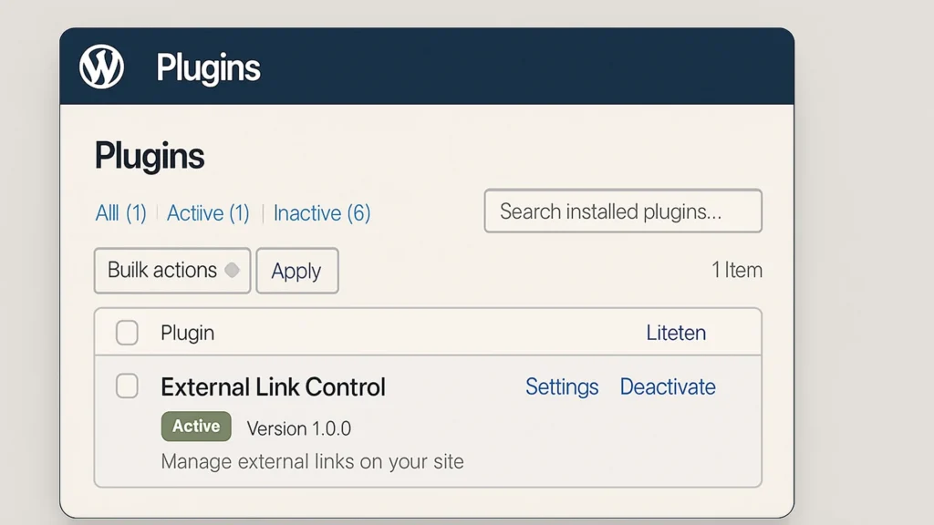Screen dimensions: 934x525
Task: Click the Version 1.0.0 text
Action: [x=302, y=427]
